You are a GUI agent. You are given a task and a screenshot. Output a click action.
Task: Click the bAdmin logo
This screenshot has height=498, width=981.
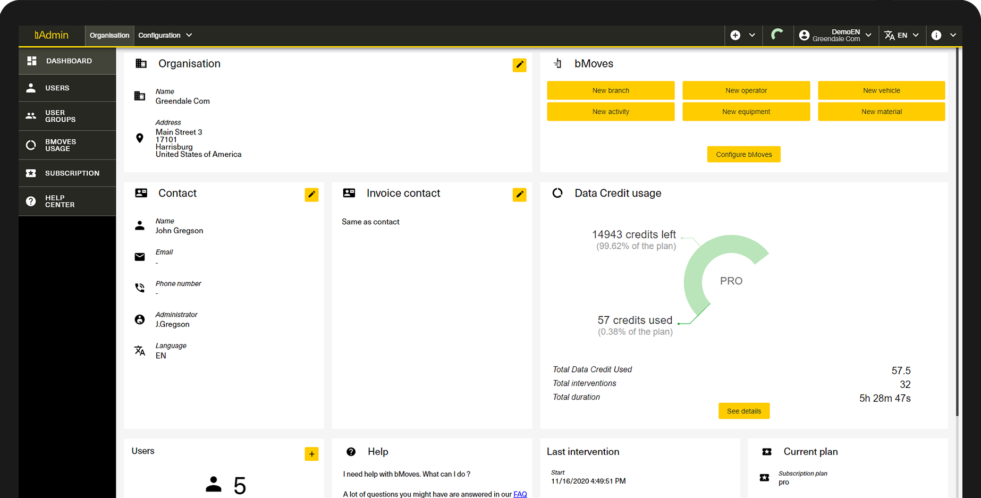click(x=52, y=35)
